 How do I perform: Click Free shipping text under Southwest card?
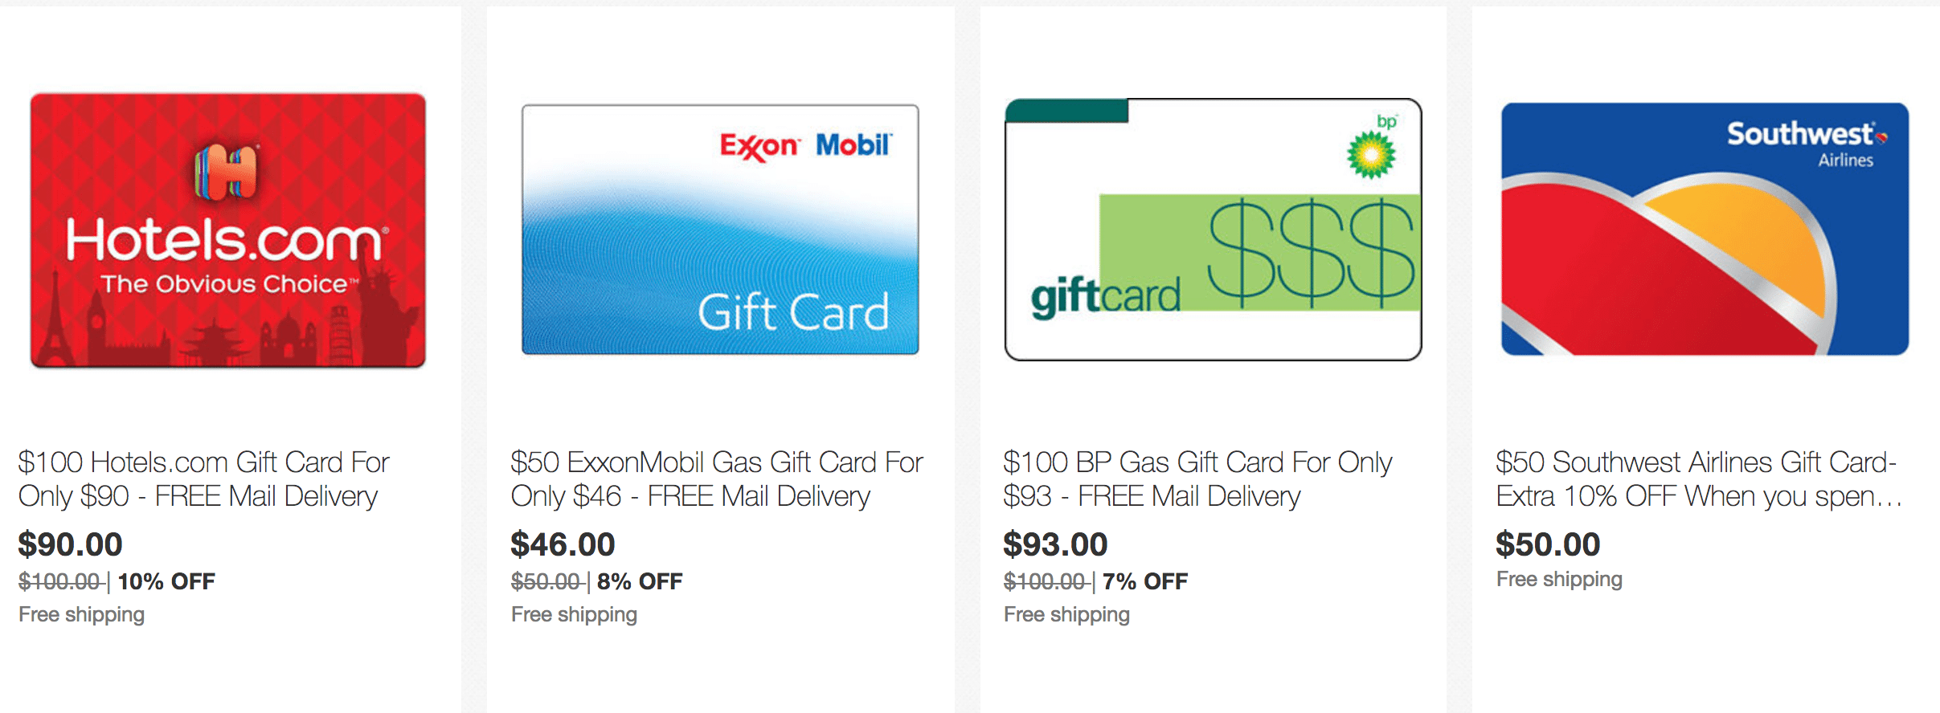click(1559, 580)
